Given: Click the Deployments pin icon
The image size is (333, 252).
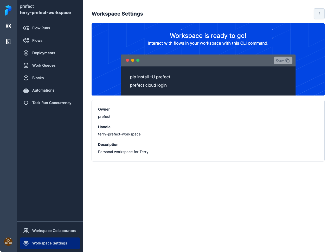Looking at the screenshot, I should pos(26,53).
